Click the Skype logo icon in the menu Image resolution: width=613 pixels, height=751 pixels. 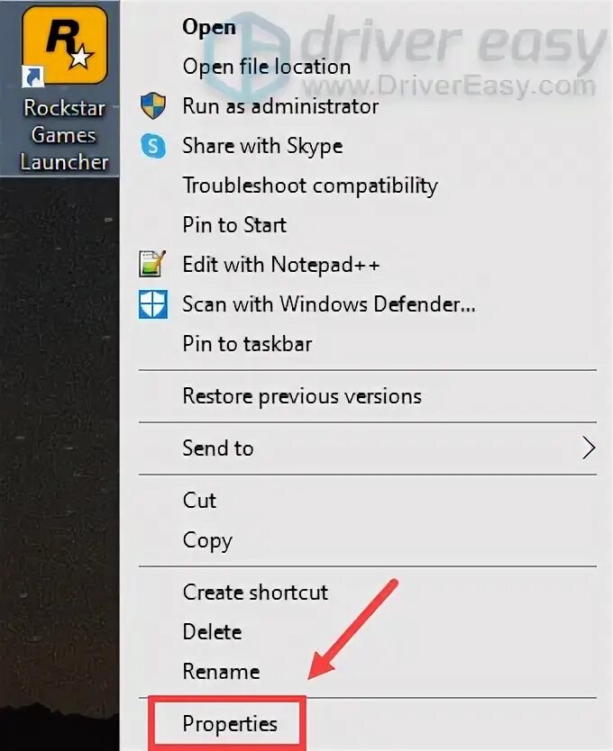tap(153, 146)
